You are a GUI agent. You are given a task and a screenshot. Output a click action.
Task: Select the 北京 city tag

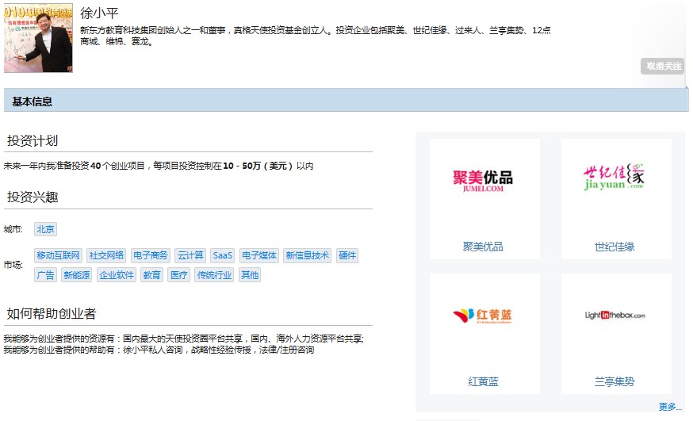(45, 229)
